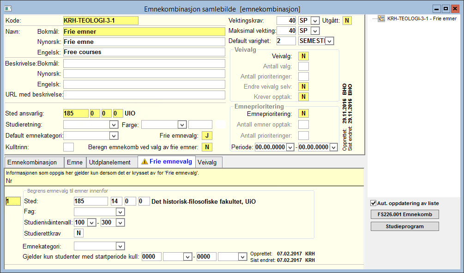This screenshot has width=464, height=273.
Task: Open Studienivåintervall 100 lower dropdown
Action: (x=91, y=223)
